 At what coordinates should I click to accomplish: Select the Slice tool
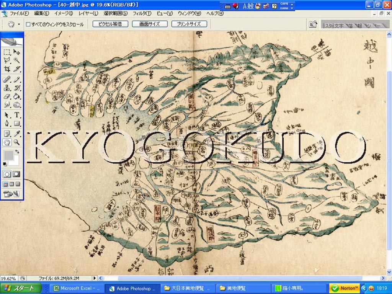[16, 69]
